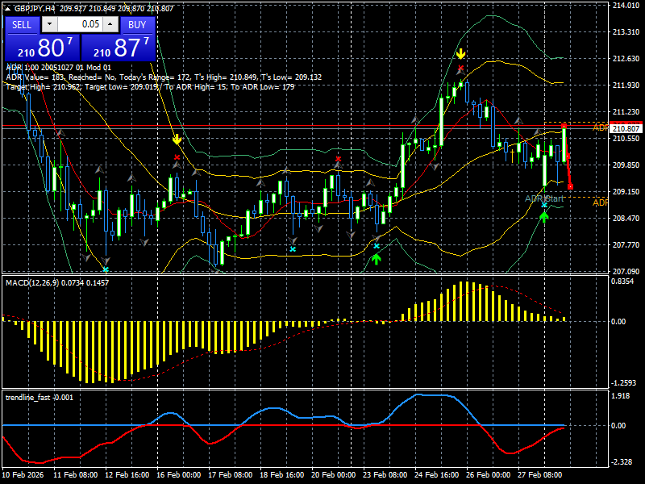645x484 pixels.
Task: Click the 0.05 lot volume field
Action: [80, 24]
